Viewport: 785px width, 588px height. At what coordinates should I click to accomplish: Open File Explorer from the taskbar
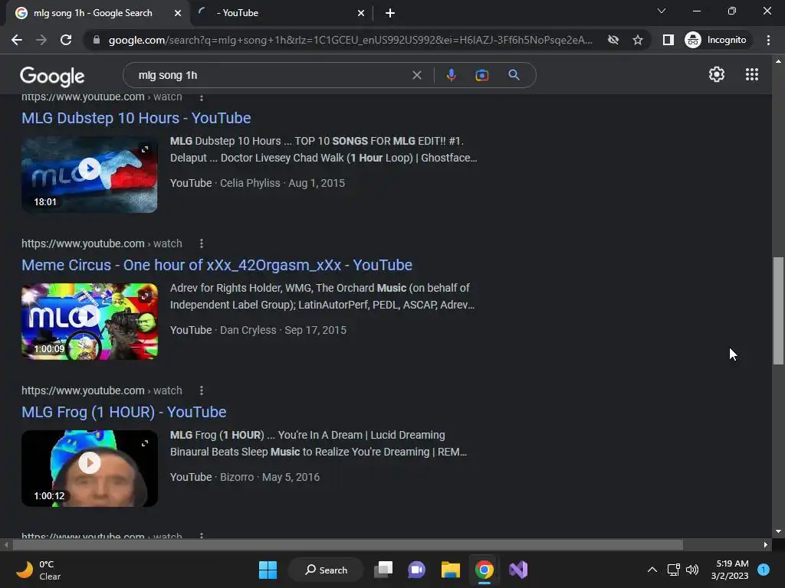point(451,570)
